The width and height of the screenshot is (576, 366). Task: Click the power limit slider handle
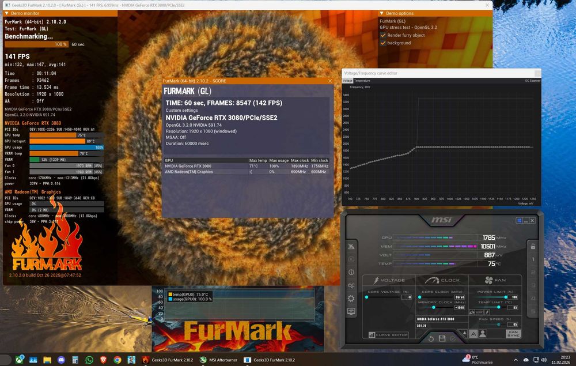pos(506,297)
